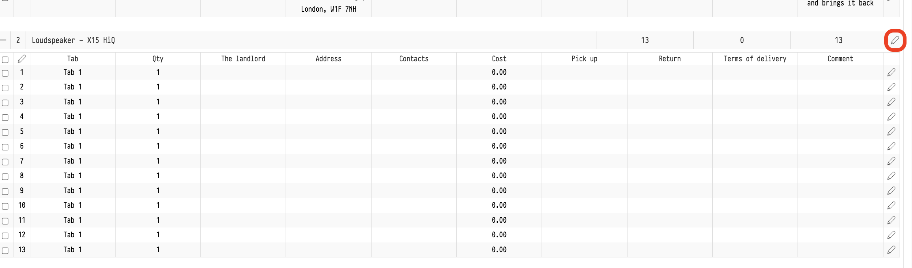Viewport: 912px width, 268px height.
Task: Collapse the Loudspeaker X15 HiQ group
Action: click(3, 40)
